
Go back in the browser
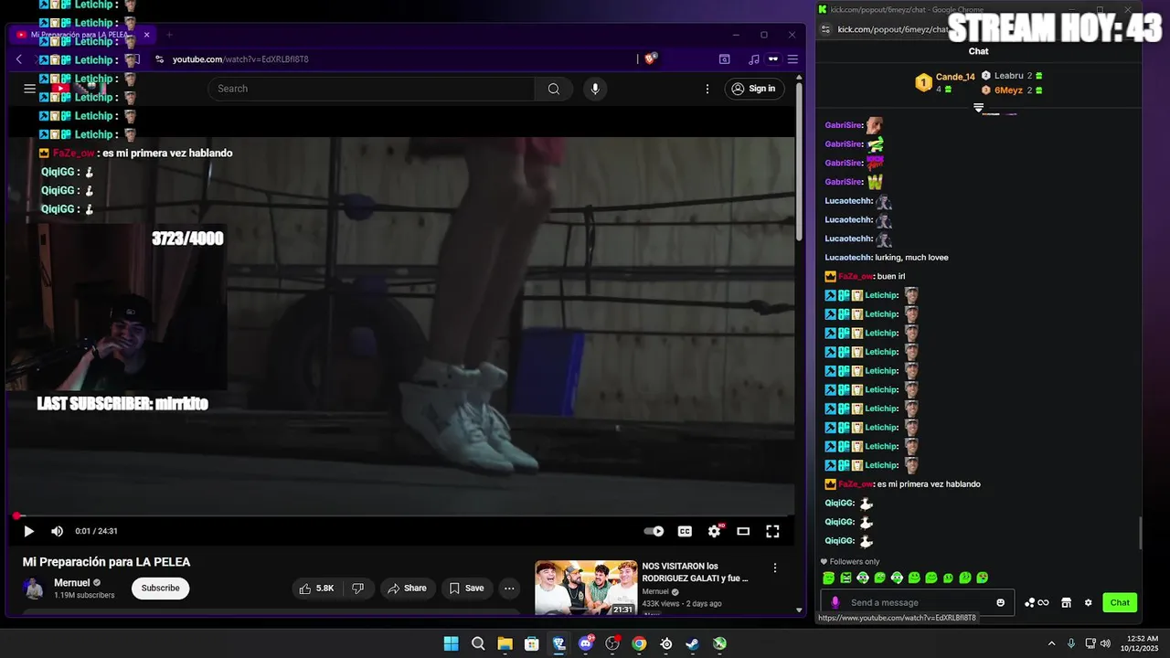coord(19,59)
